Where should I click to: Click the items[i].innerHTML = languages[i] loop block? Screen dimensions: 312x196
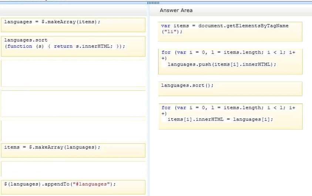click(x=231, y=116)
